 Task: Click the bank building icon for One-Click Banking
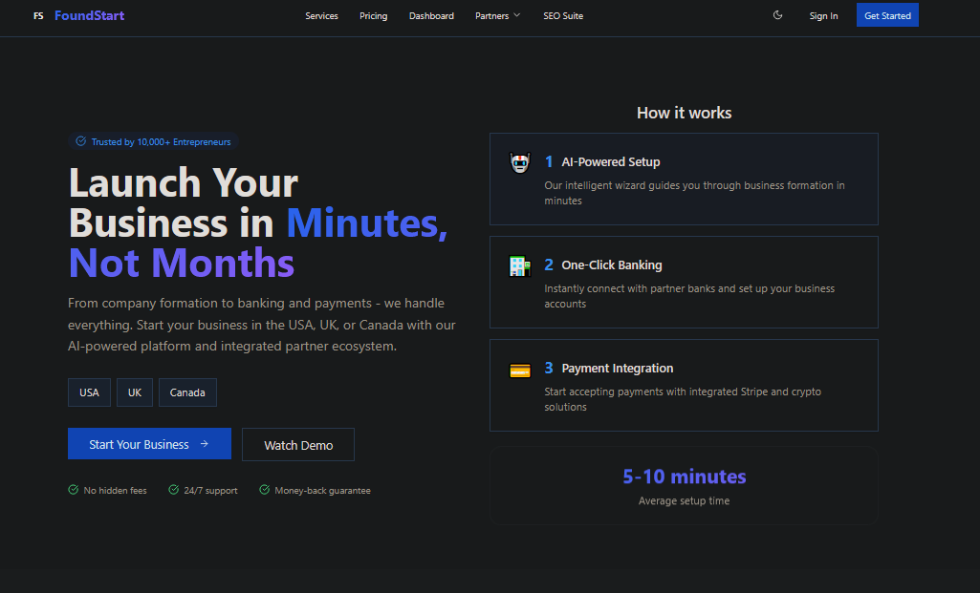[519, 266]
